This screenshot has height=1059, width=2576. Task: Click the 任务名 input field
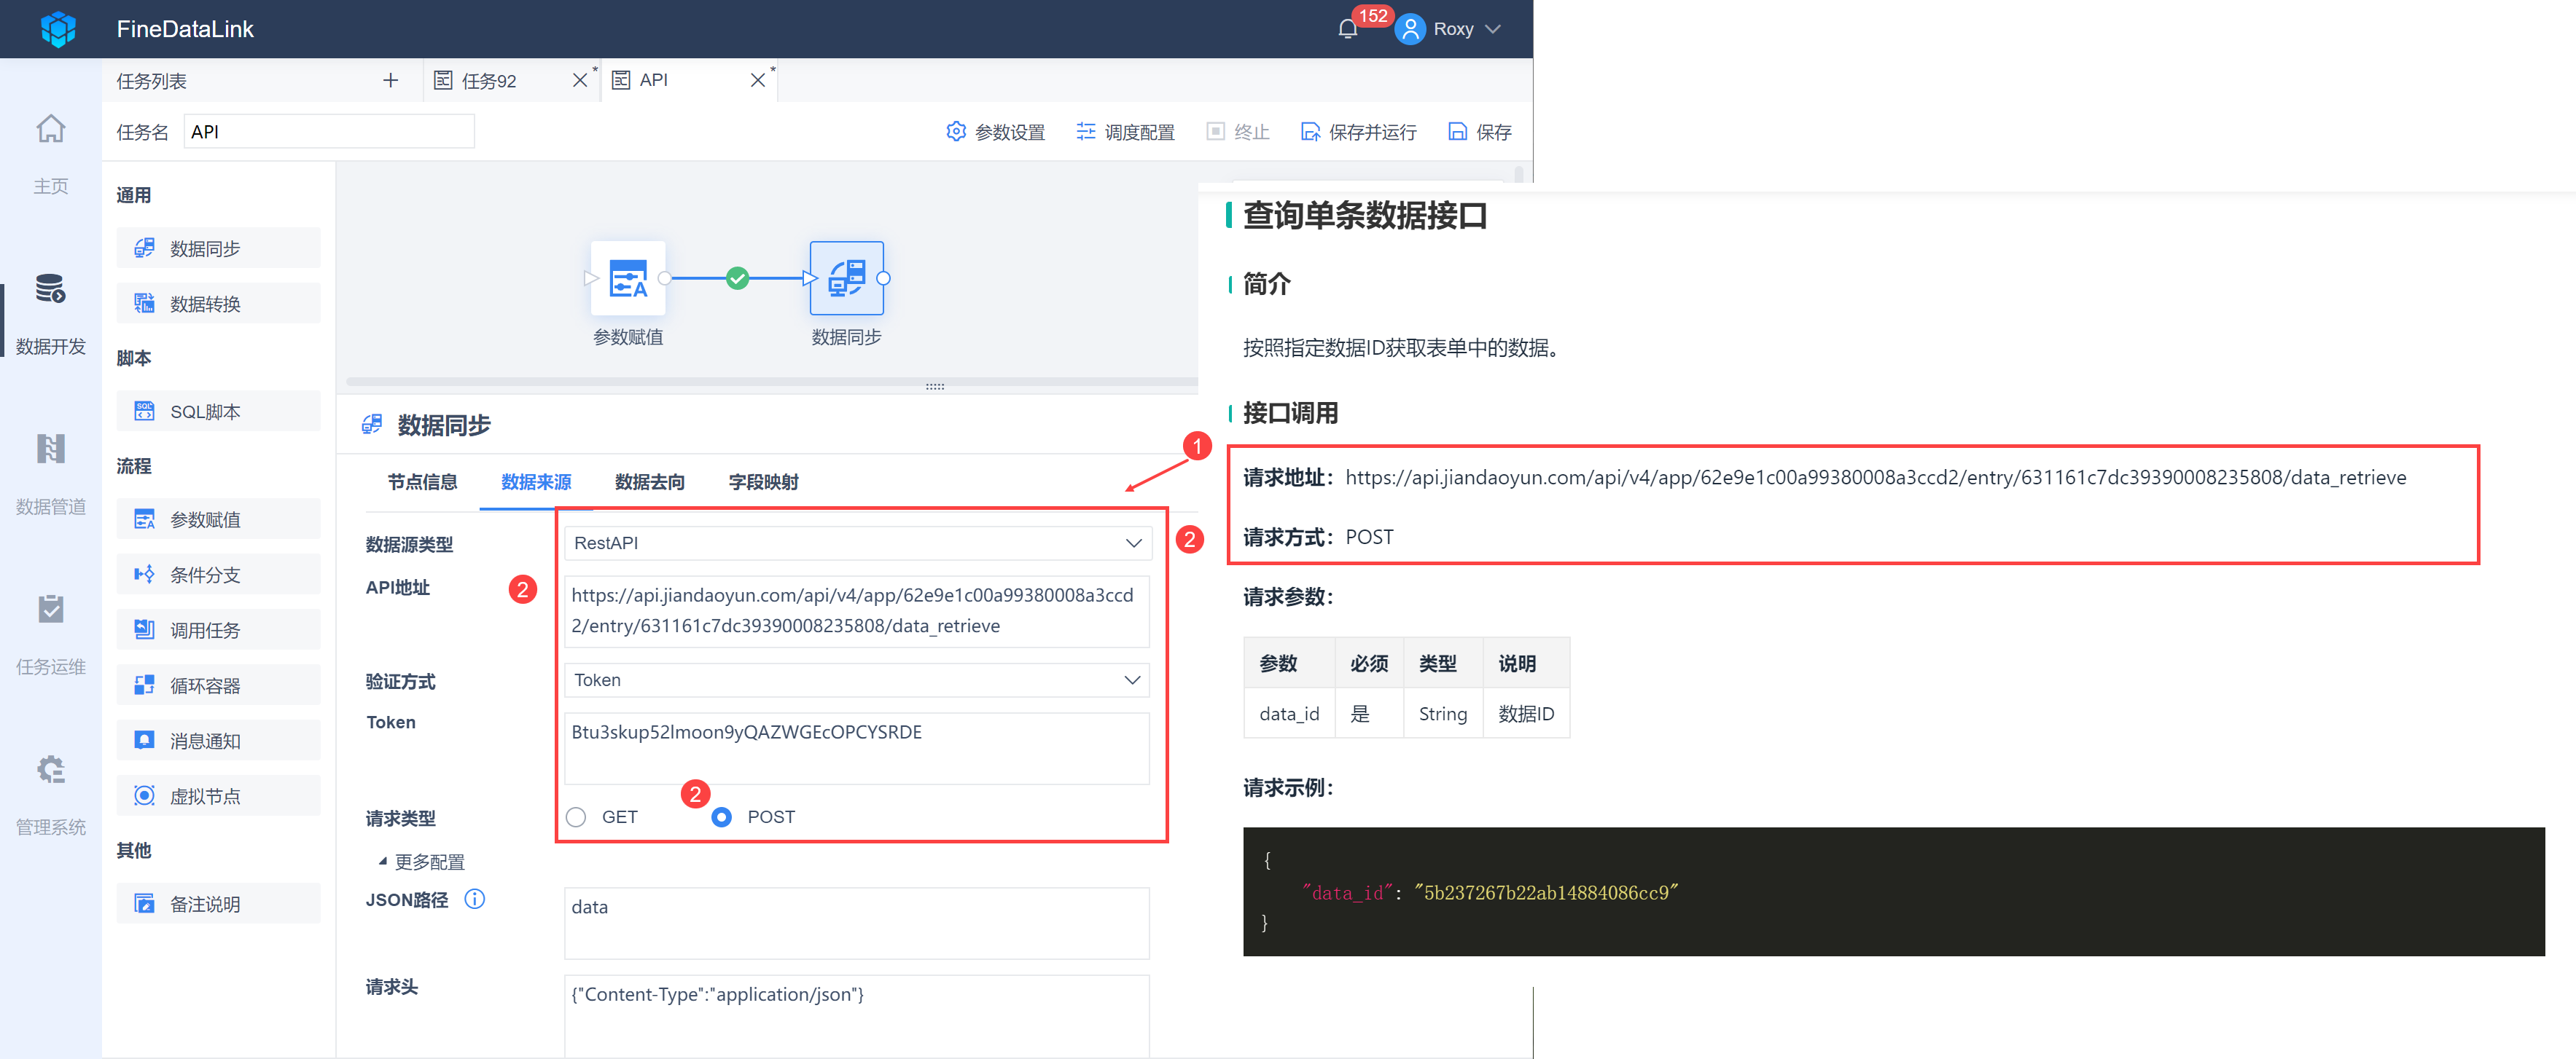point(329,132)
